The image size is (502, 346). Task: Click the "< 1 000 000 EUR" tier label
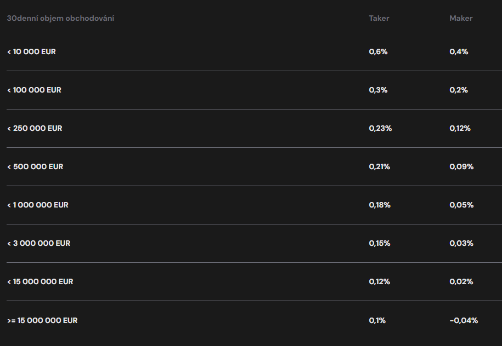37,205
